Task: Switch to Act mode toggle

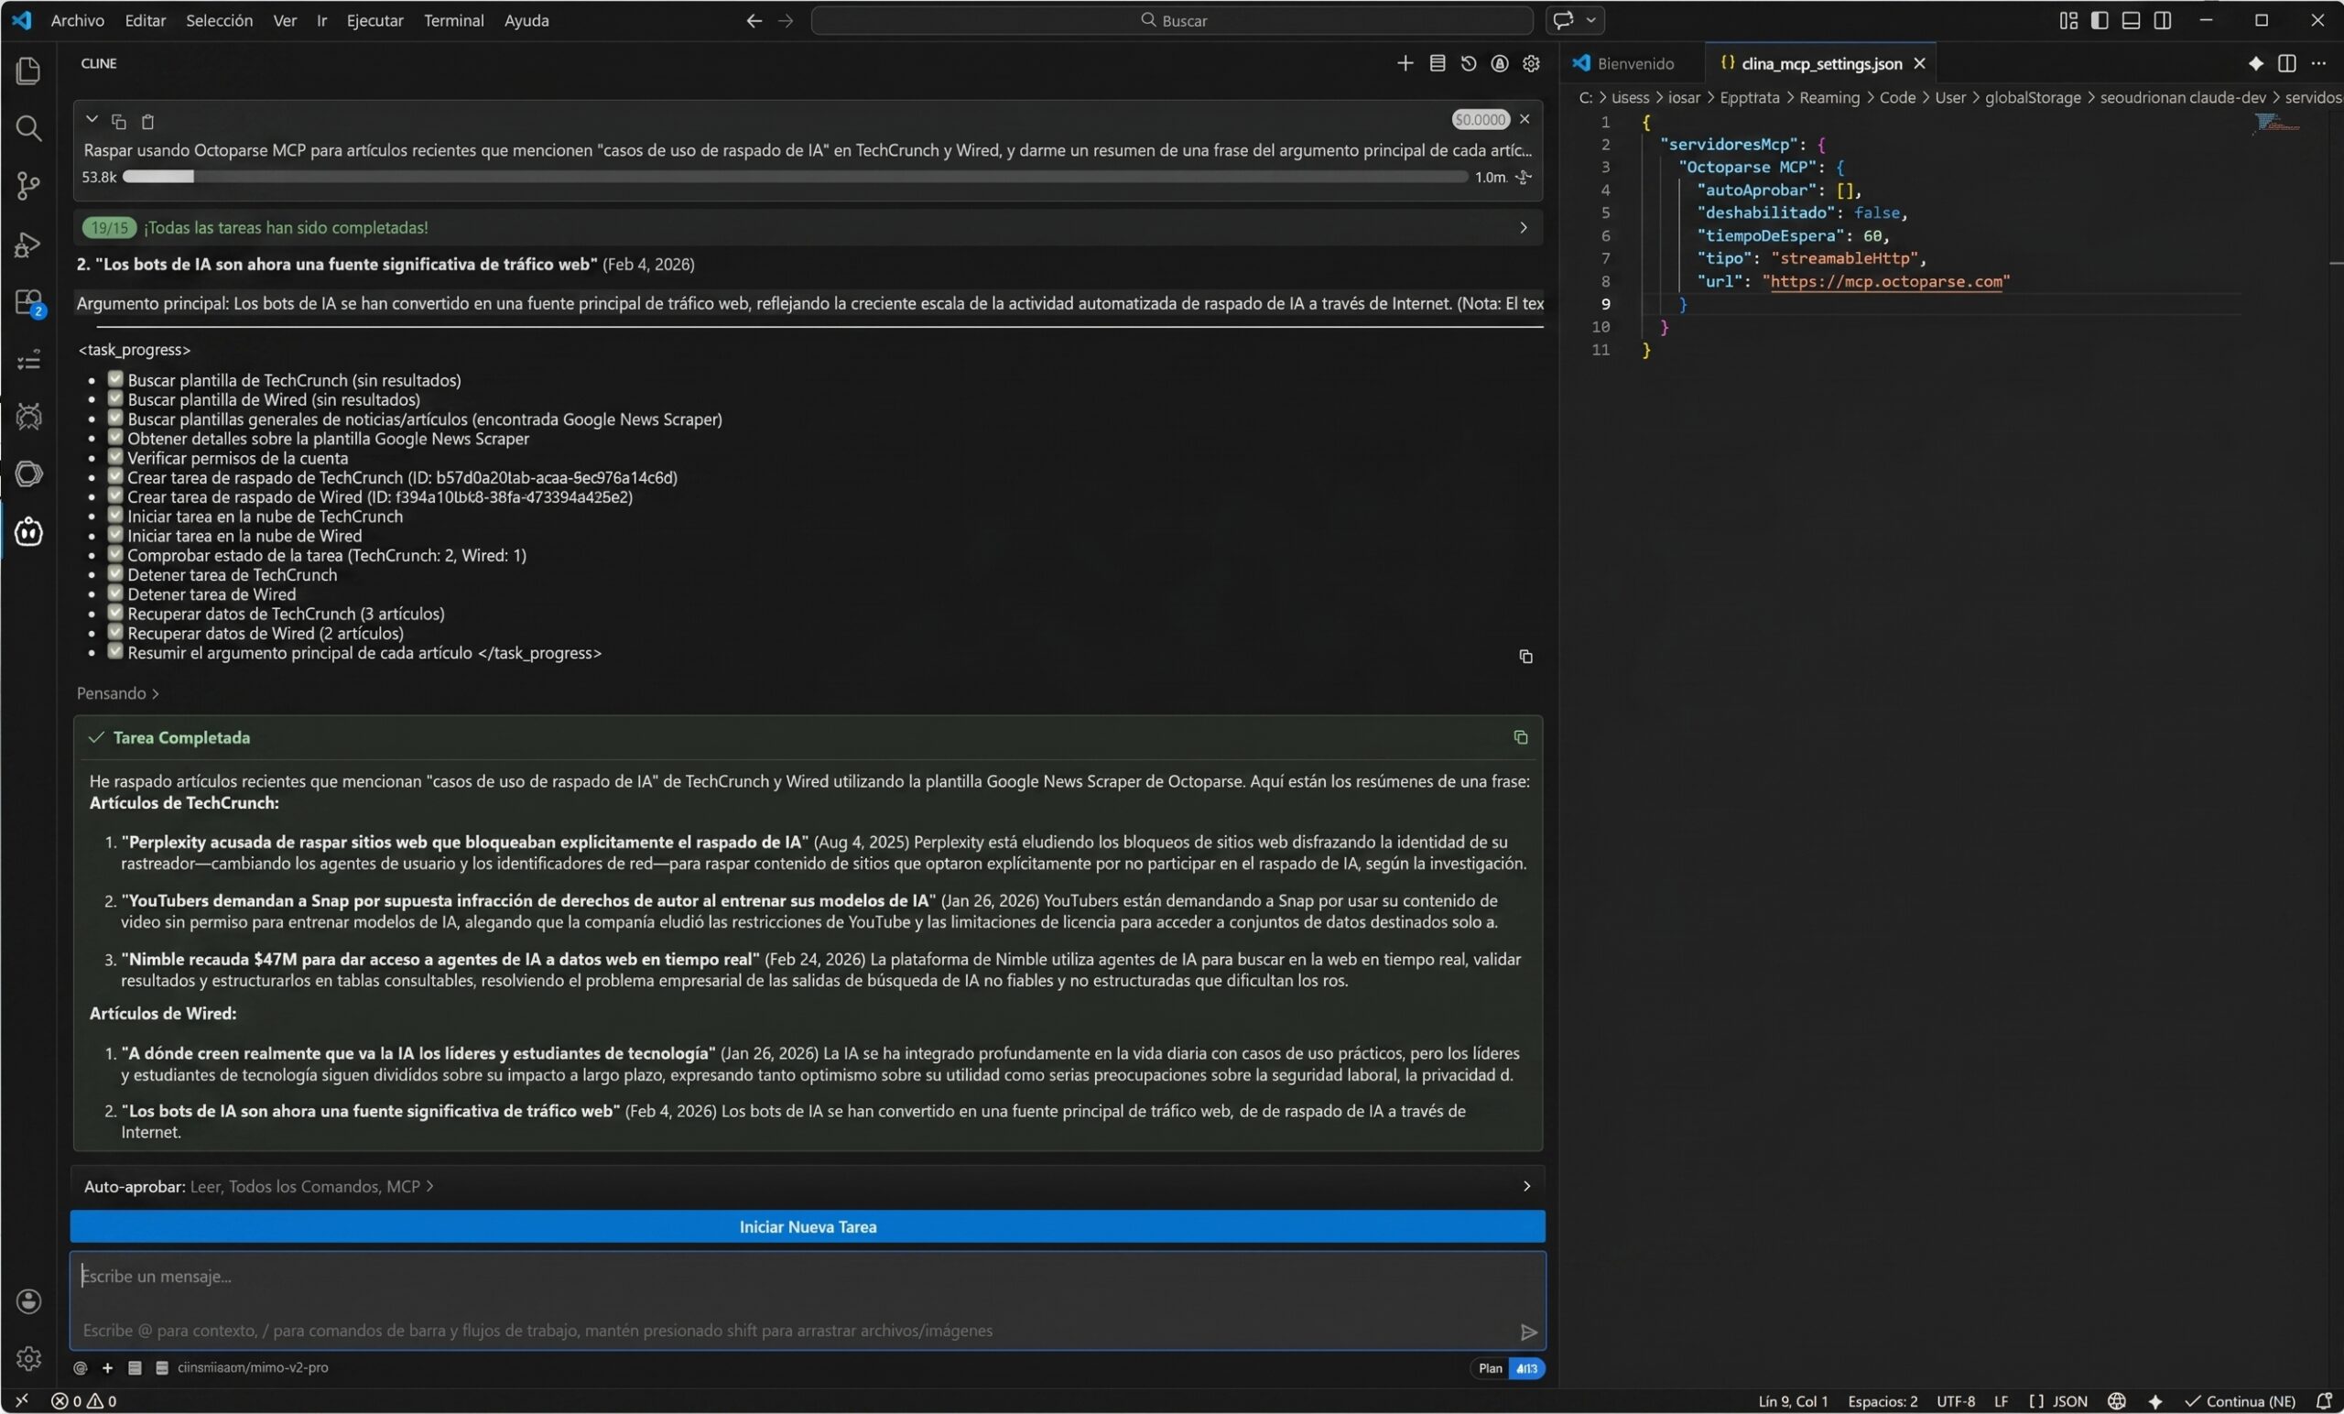Action: (1527, 1368)
